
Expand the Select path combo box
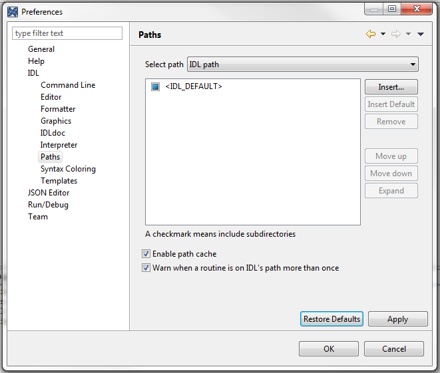(302, 64)
